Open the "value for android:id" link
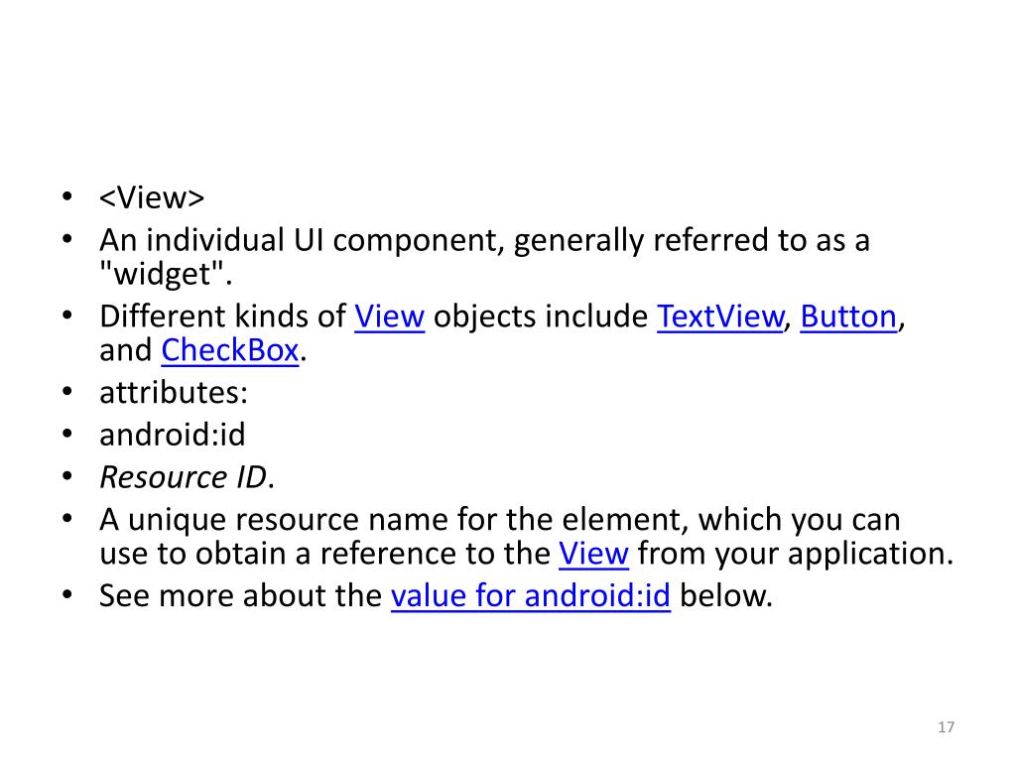The image size is (1016, 762). coord(531,597)
